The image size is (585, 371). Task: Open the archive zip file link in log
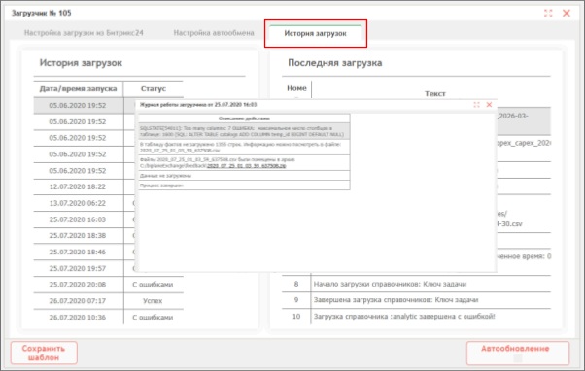(246, 166)
